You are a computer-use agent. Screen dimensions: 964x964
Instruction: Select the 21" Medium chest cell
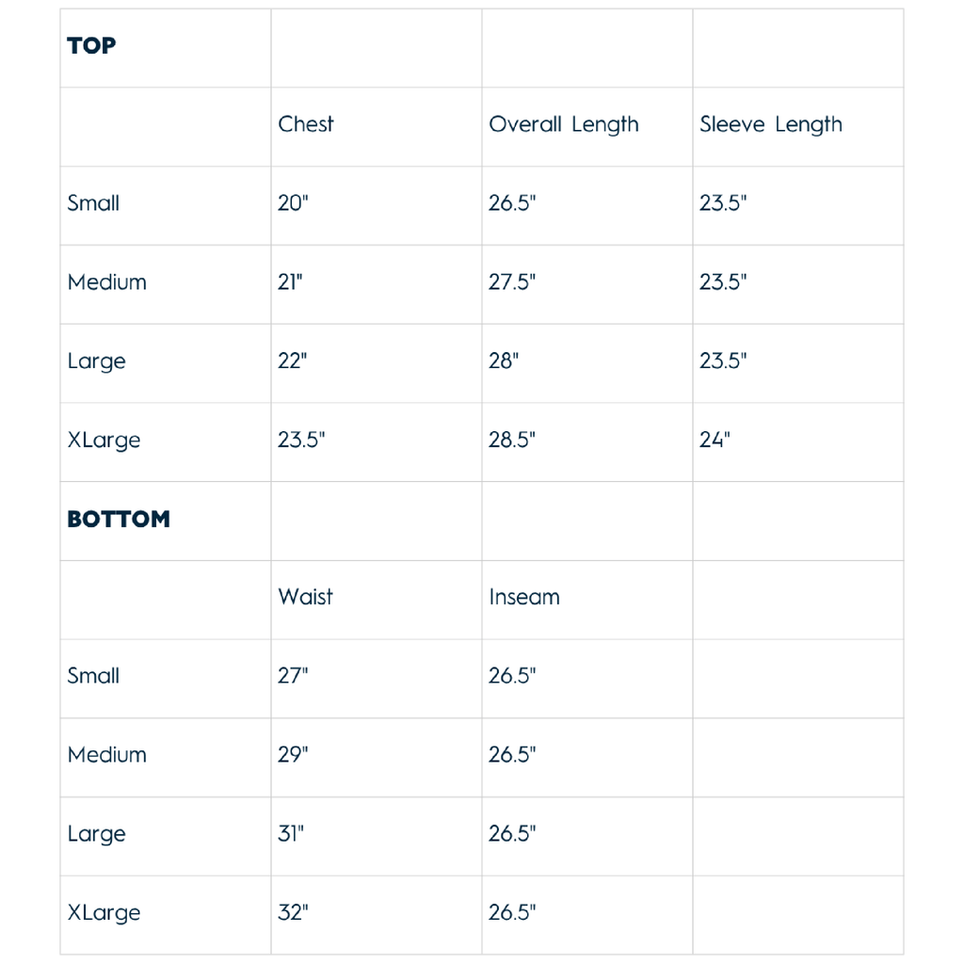click(291, 282)
